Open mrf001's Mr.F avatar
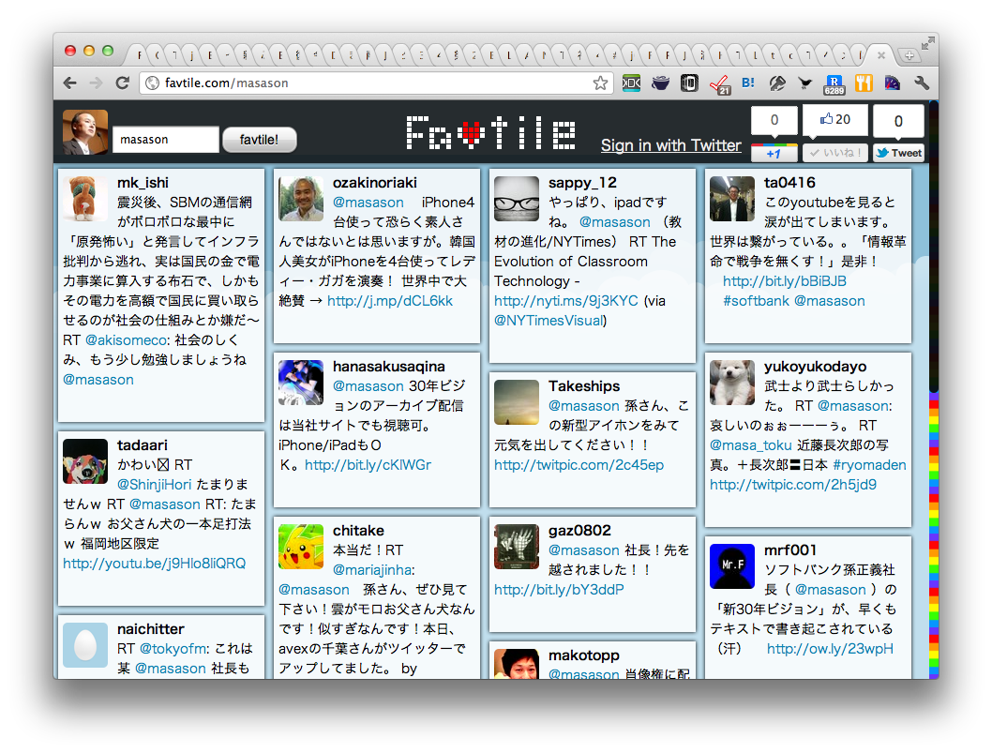992x753 pixels. coord(732,565)
